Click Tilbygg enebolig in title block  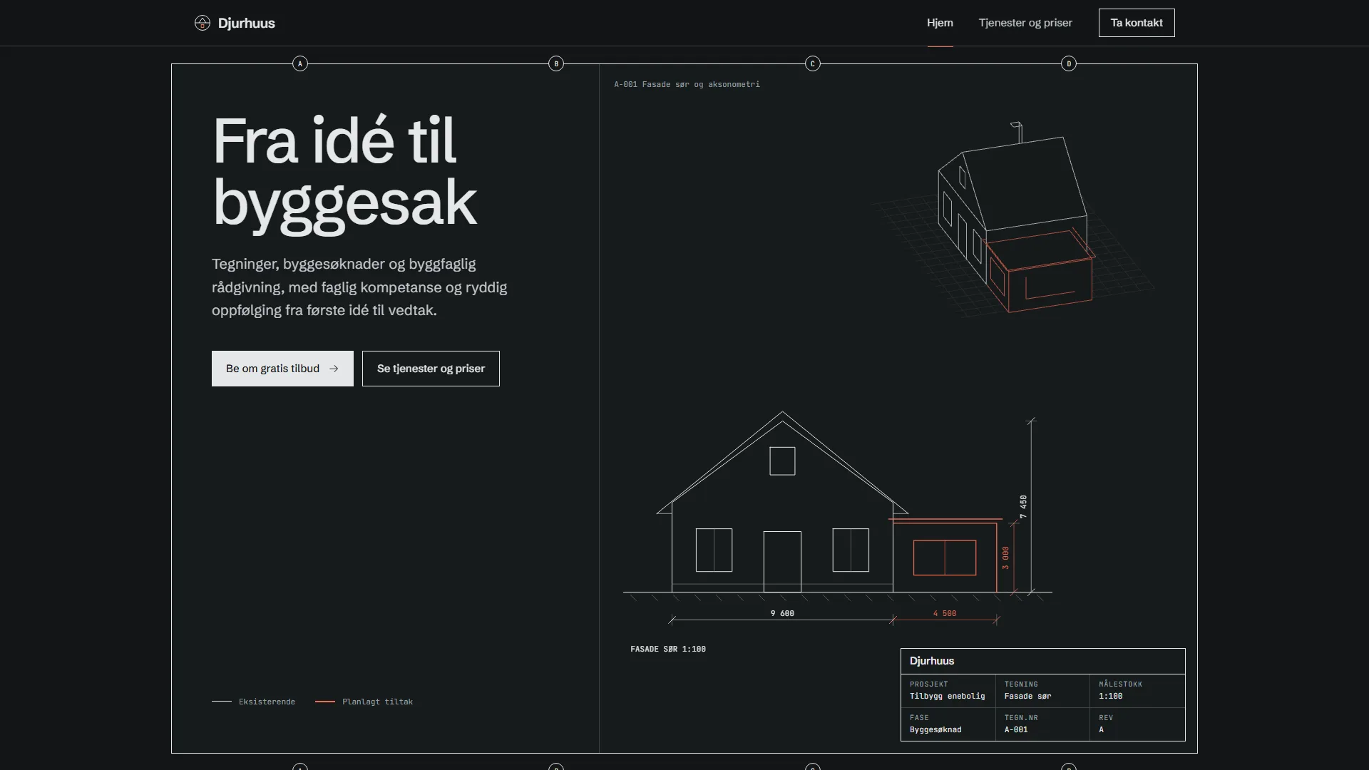click(x=947, y=696)
